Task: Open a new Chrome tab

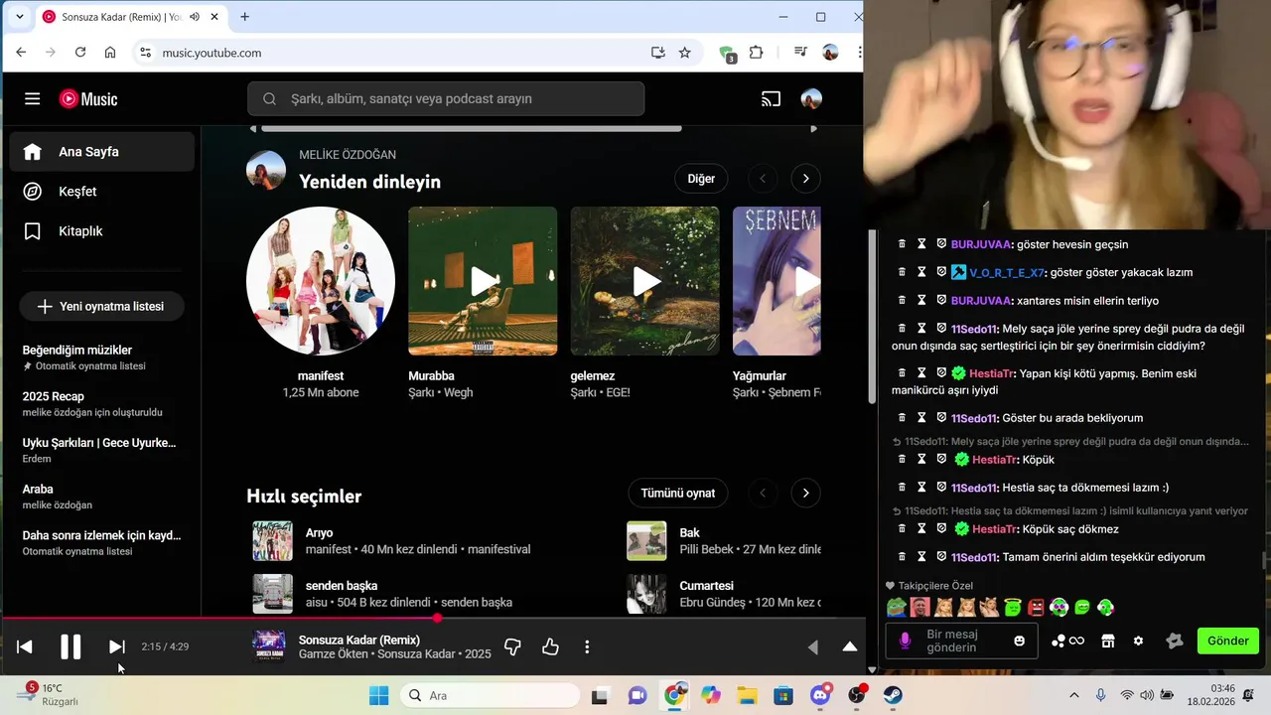Action: point(244,17)
